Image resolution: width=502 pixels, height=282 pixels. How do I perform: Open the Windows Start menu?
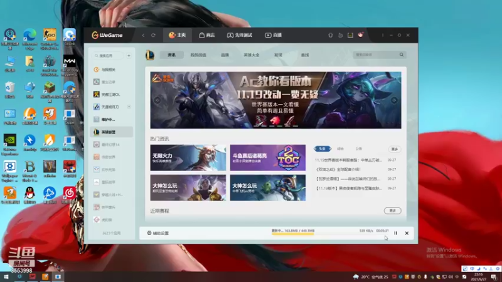tap(6, 276)
